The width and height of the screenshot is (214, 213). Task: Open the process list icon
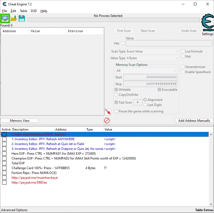click(5, 18)
